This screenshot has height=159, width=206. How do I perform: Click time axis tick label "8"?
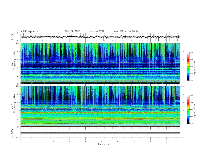(x=150, y=142)
